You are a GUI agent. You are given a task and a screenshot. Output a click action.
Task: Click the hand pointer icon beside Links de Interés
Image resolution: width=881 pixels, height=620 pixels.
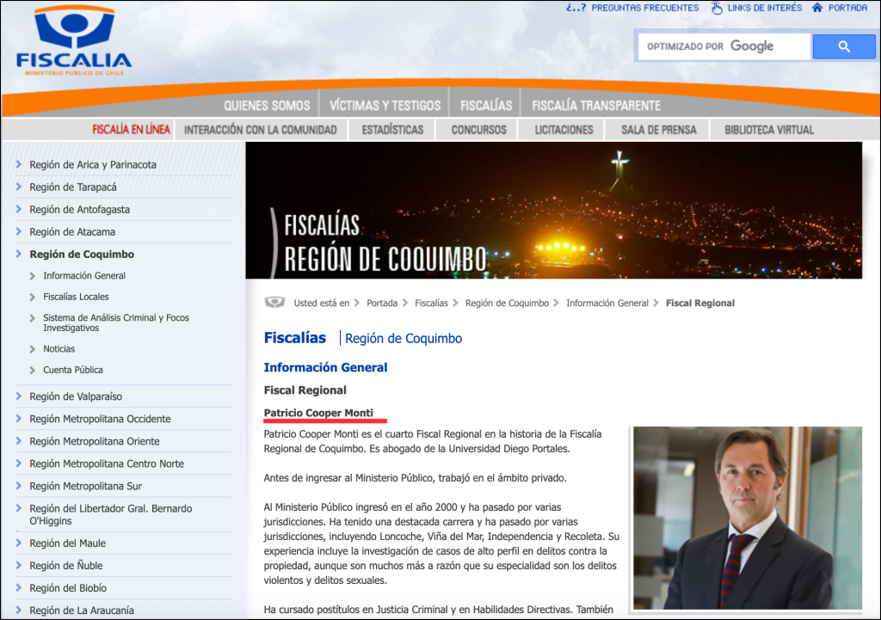coord(717,8)
